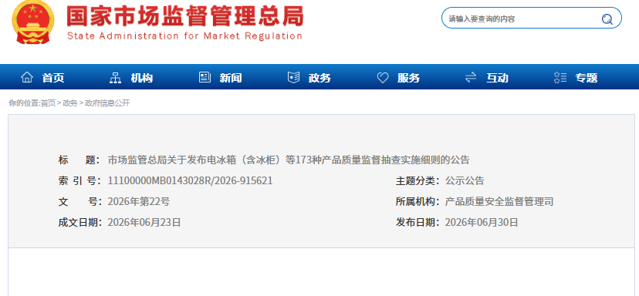Screen dimensions: 639x296
Task: Click the star list icon beside 专题
Action: [560, 77]
